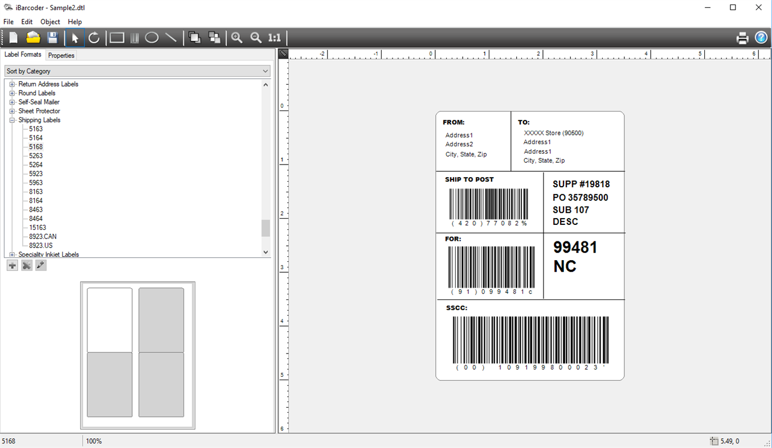Expand Self-Seal Mailer category

click(12, 102)
